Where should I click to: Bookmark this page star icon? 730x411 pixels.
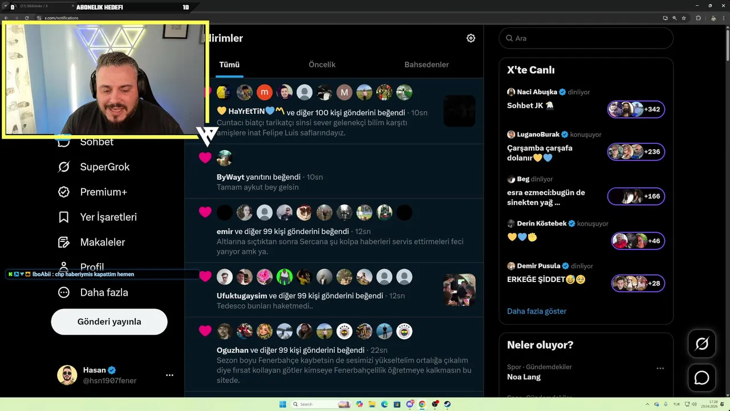684,18
